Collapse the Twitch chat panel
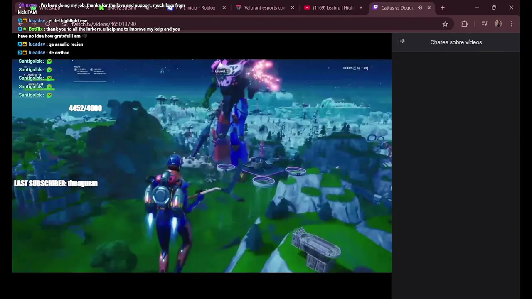 (401, 41)
